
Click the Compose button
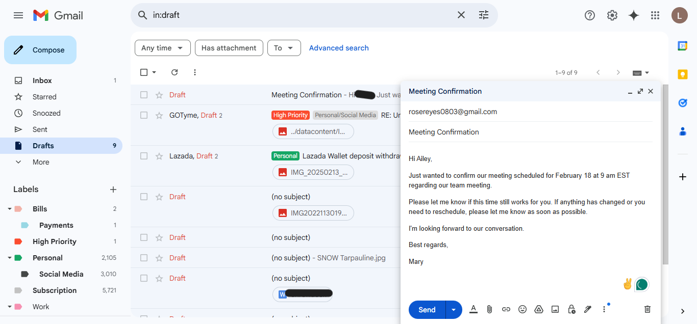pyautogui.click(x=40, y=50)
